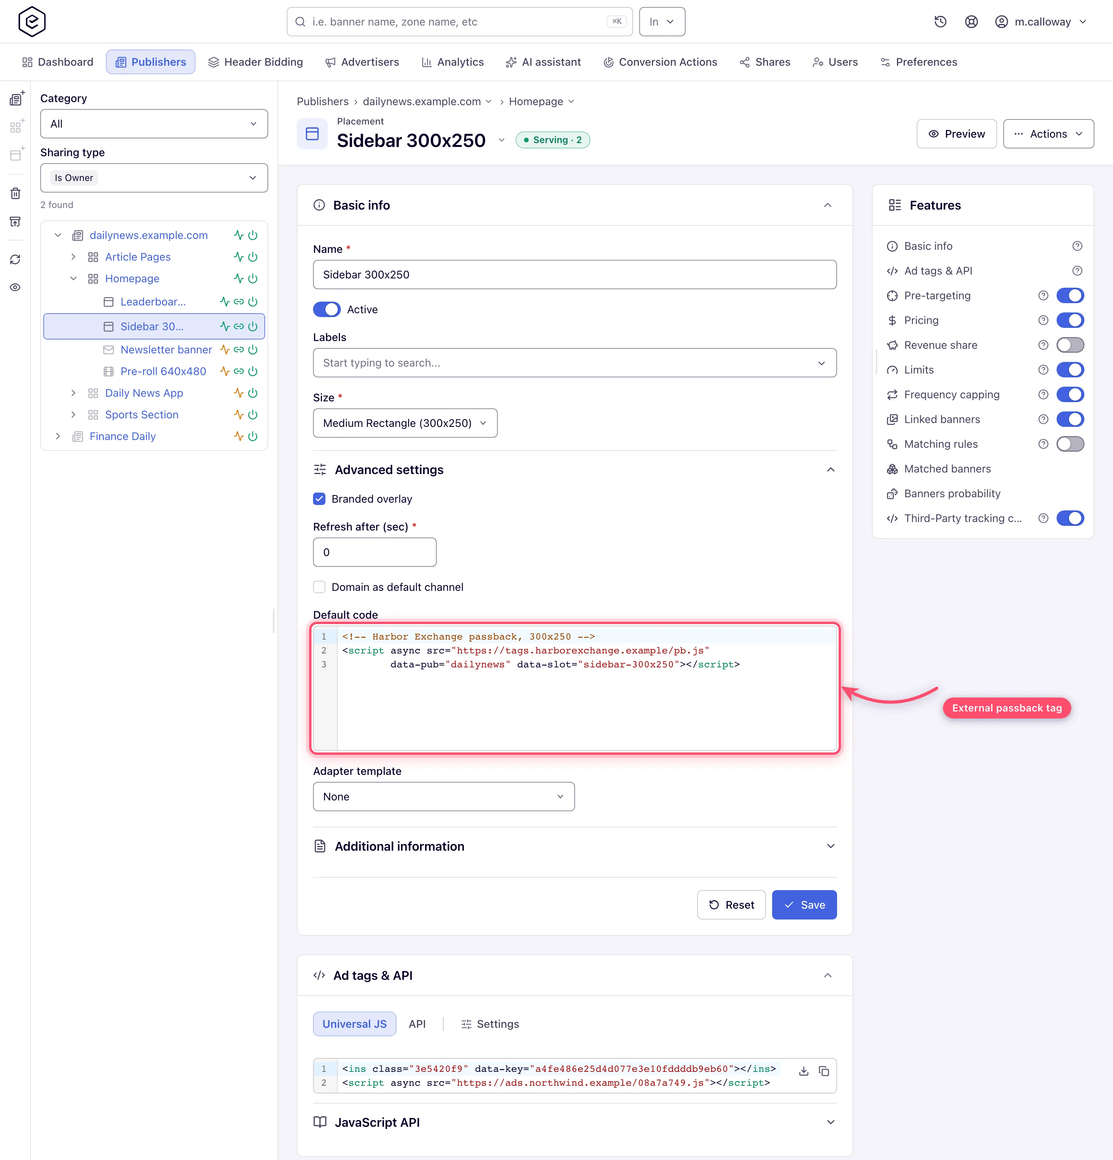This screenshot has width=1113, height=1160.
Task: Download the Universal JS ad tag code
Action: 804,1071
